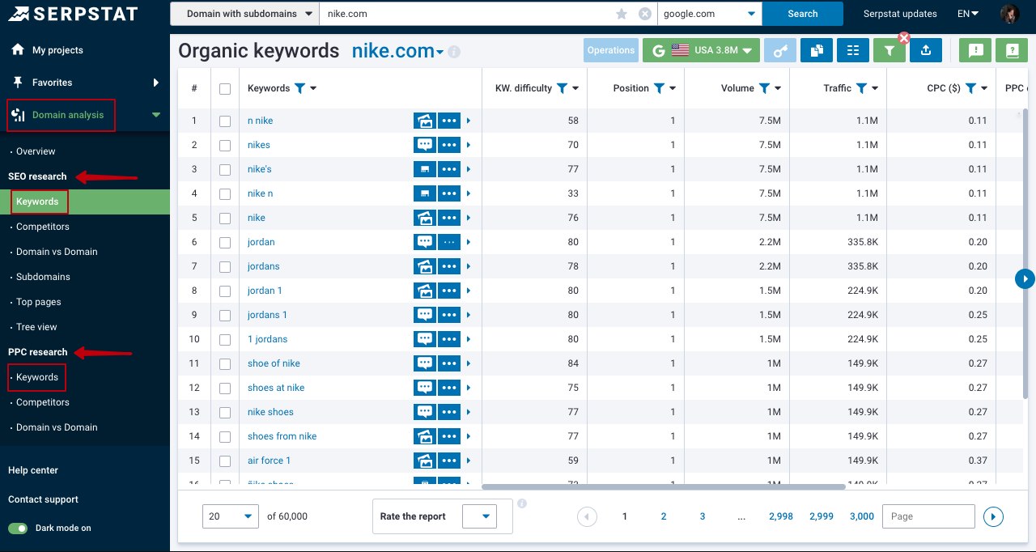This screenshot has height=552, width=1036.
Task: Open My projects in sidebar
Action: pyautogui.click(x=57, y=50)
